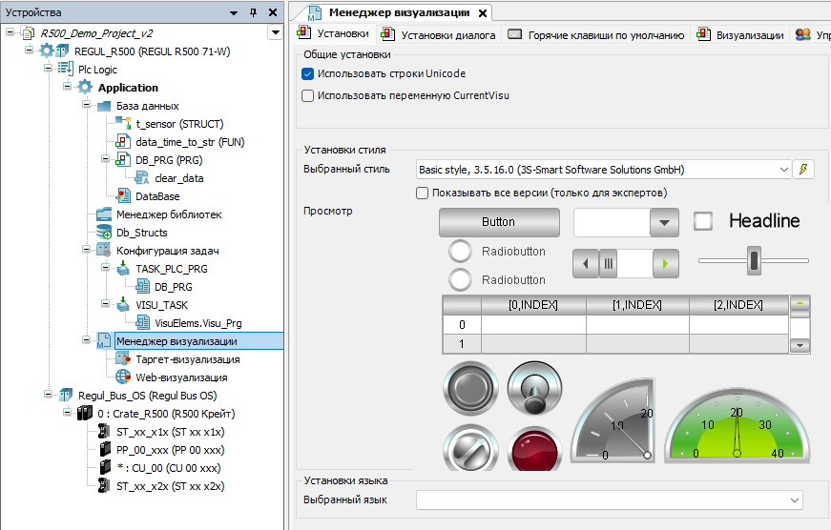This screenshot has width=831, height=530.
Task: Click the Web-визуализация globe icon
Action: tap(121, 377)
